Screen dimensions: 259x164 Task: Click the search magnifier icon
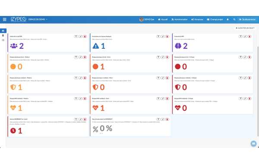(234, 19)
